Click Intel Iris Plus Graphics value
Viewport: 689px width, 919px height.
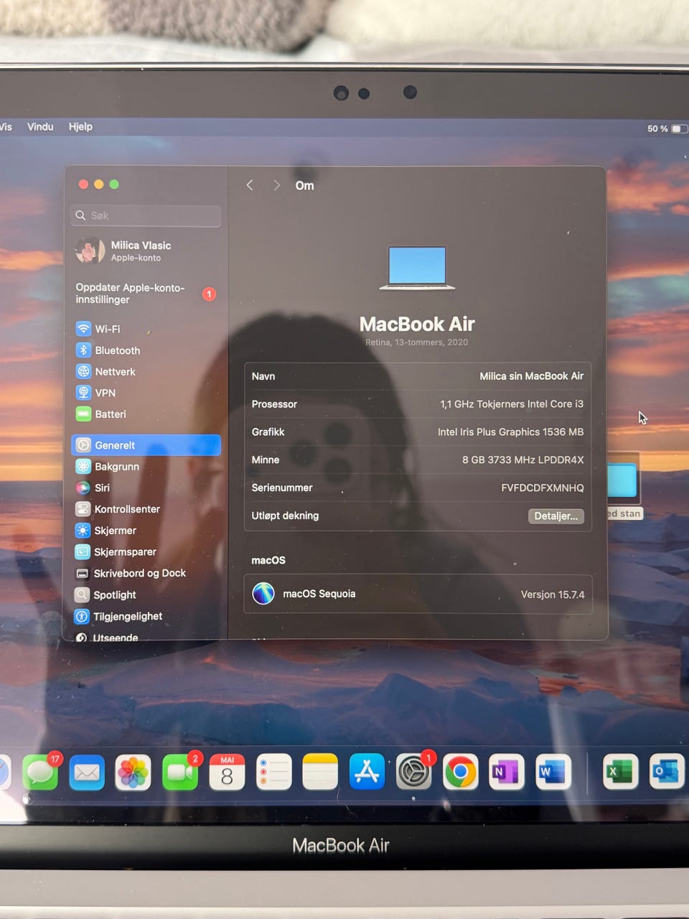click(x=510, y=431)
